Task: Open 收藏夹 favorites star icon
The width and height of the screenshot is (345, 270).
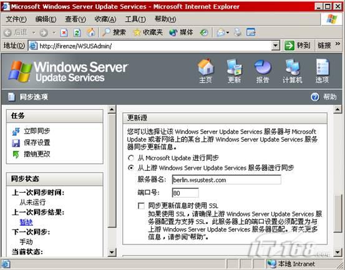Action: (x=137, y=33)
